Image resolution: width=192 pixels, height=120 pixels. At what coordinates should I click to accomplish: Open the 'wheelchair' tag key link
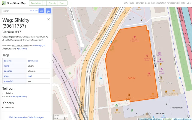9,81
